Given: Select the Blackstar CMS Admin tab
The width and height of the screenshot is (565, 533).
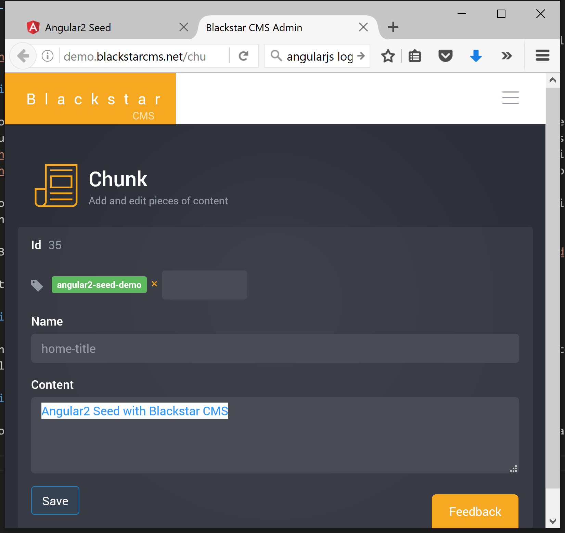Looking at the screenshot, I should click(287, 27).
